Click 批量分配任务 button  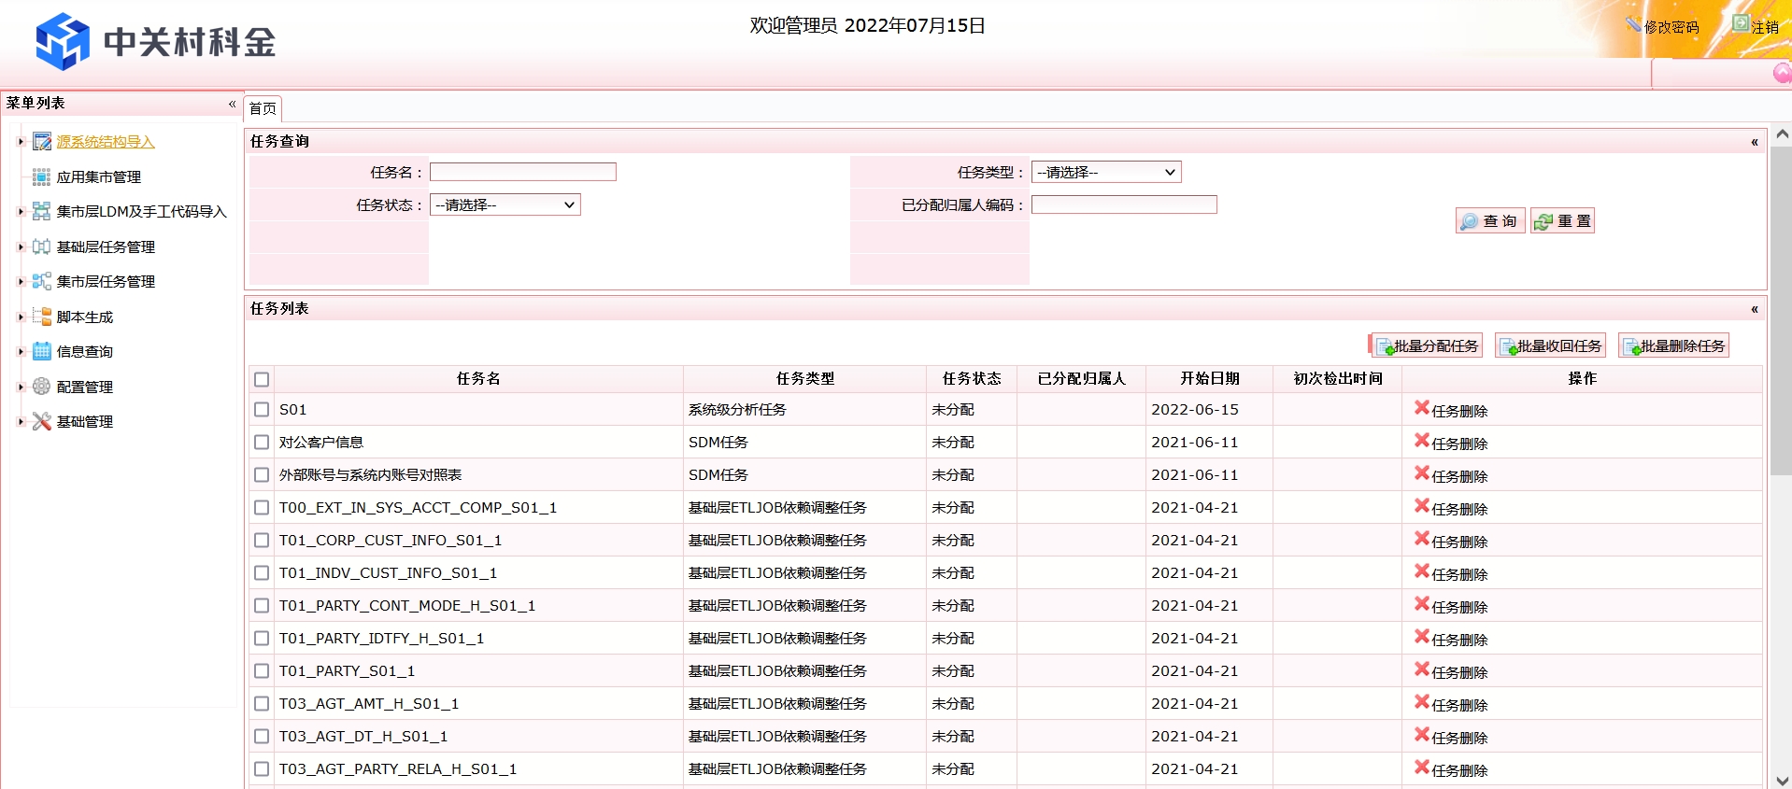pos(1427,345)
